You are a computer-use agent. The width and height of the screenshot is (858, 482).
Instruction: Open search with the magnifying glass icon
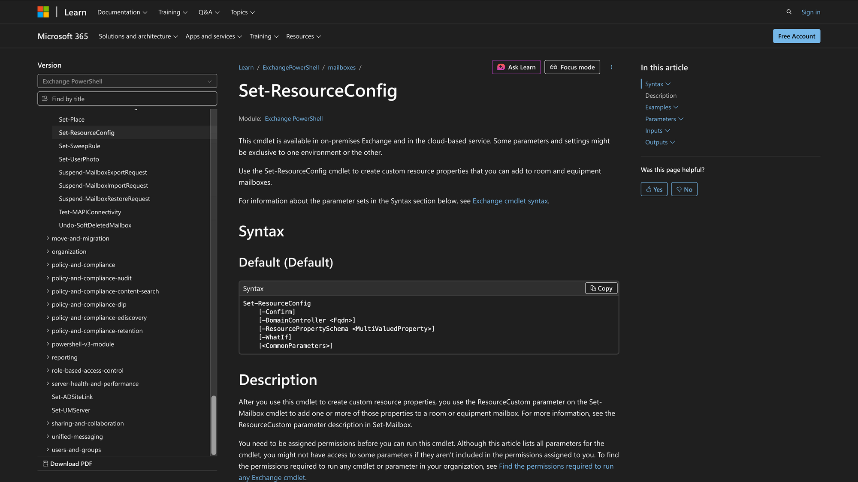[x=789, y=12]
